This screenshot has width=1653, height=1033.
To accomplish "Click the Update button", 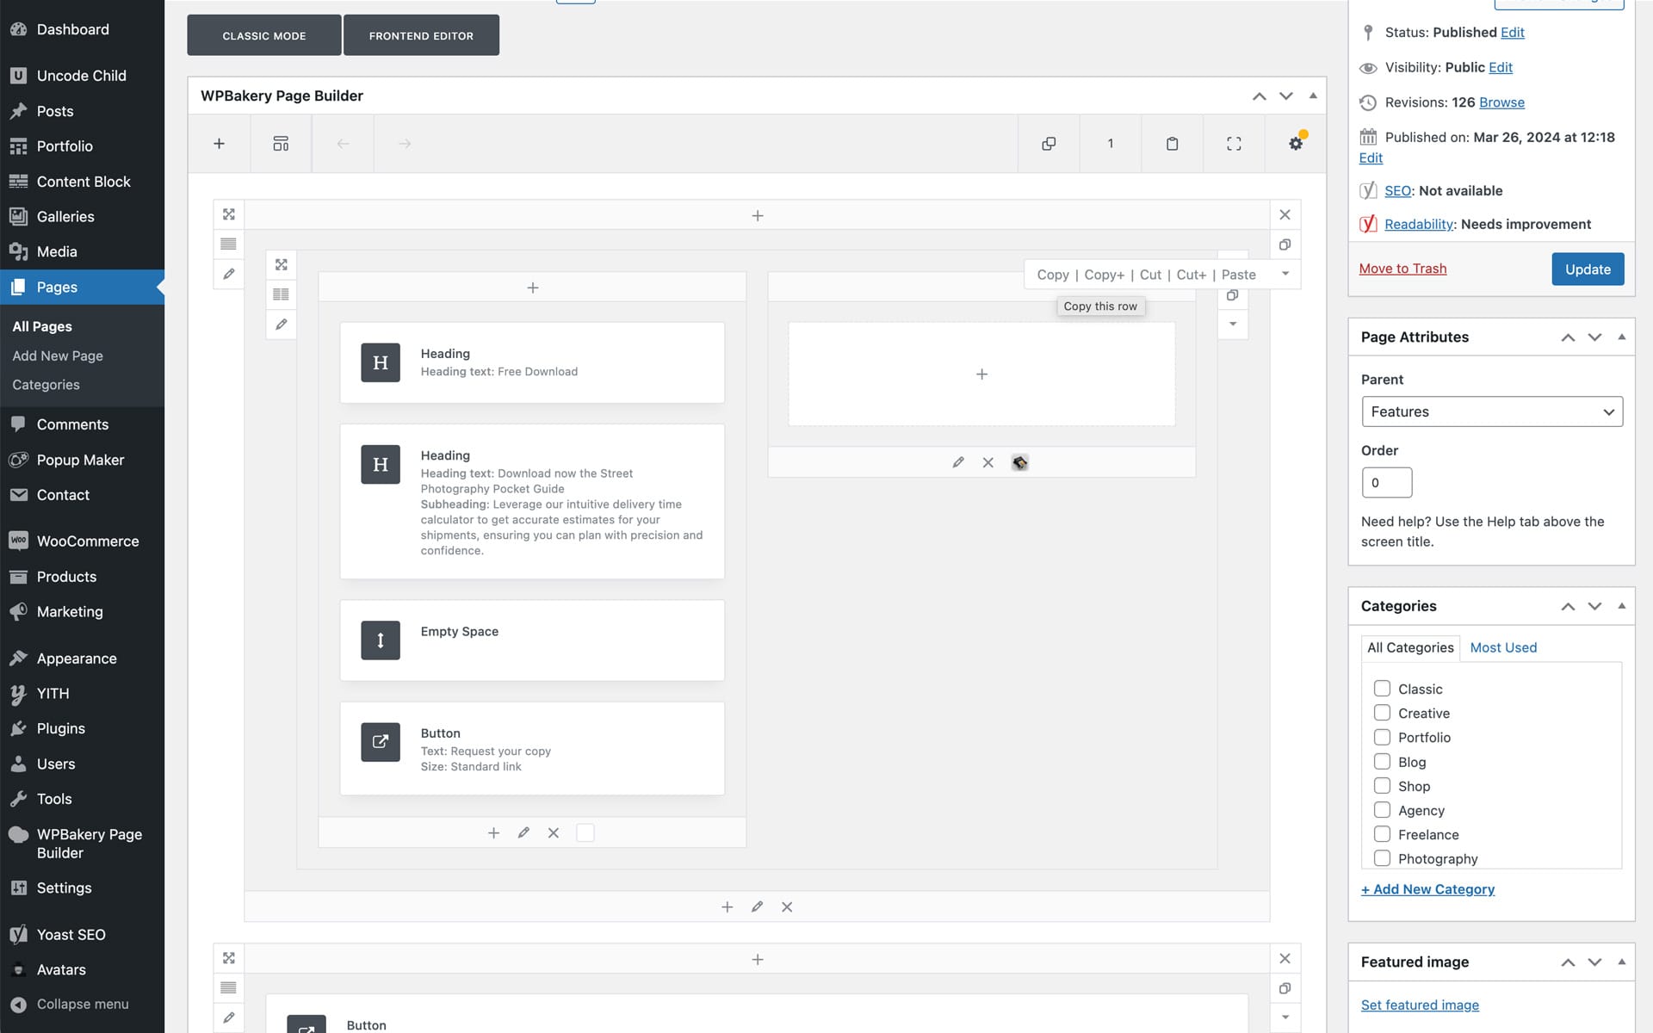I will click(1587, 269).
